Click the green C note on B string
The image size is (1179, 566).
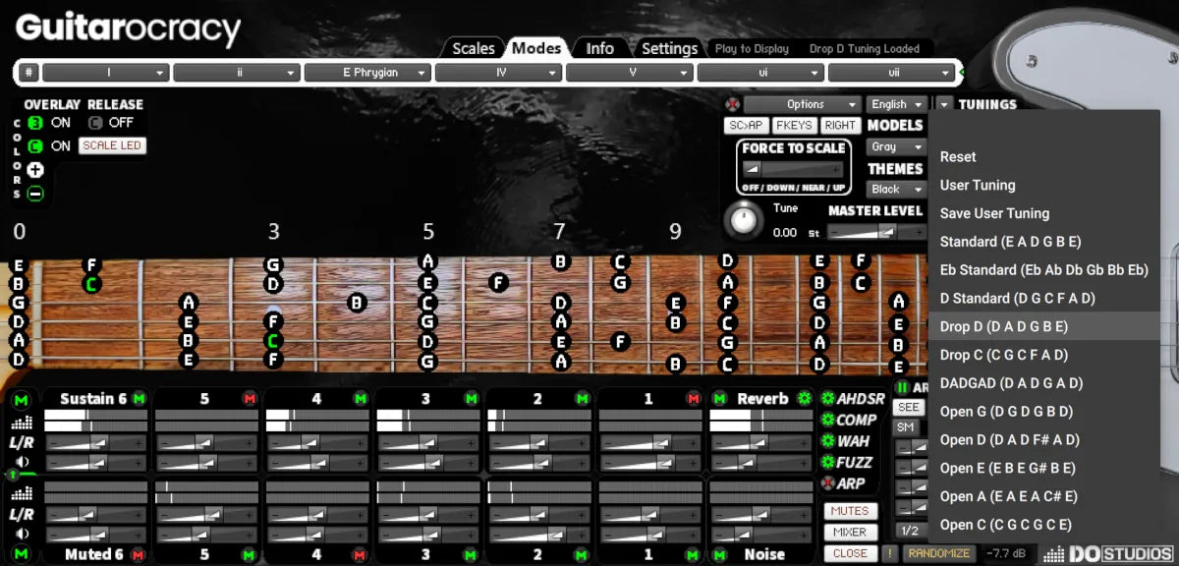[x=90, y=284]
